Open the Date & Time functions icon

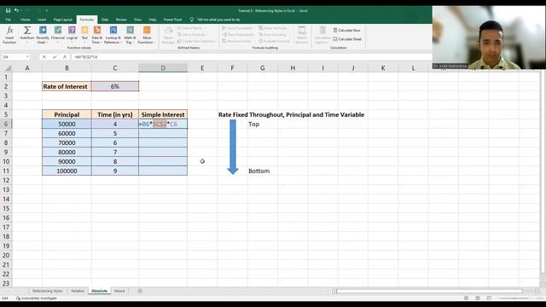pyautogui.click(x=97, y=31)
